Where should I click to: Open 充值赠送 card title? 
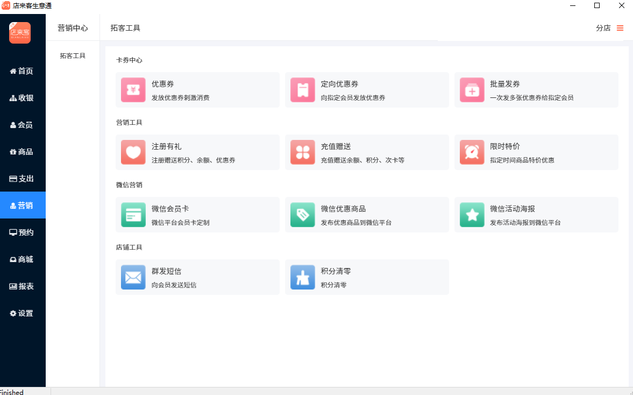(336, 146)
